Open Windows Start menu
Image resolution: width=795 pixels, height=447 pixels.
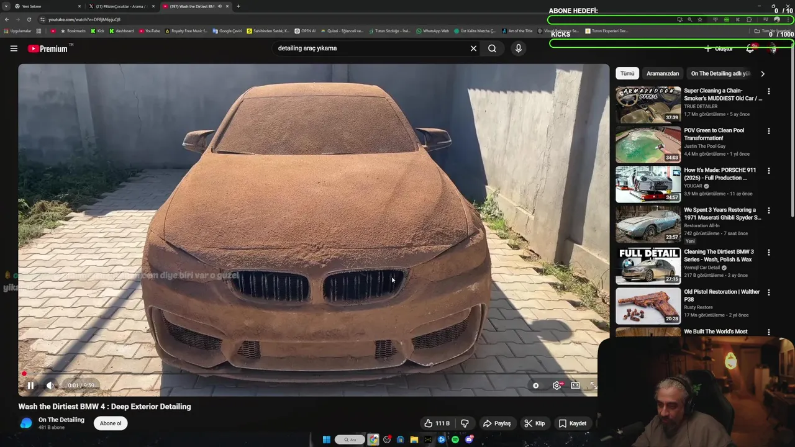[326, 440]
